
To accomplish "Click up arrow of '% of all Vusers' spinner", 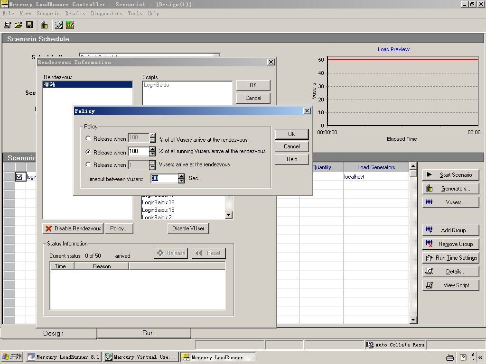I will tap(152, 135).
